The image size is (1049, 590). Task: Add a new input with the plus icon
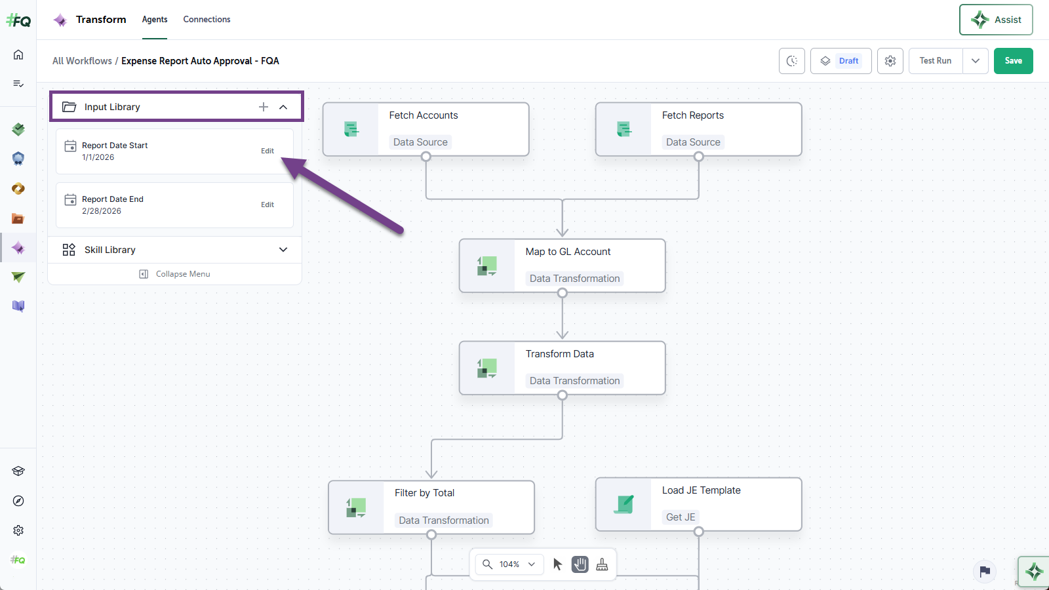[x=264, y=107]
